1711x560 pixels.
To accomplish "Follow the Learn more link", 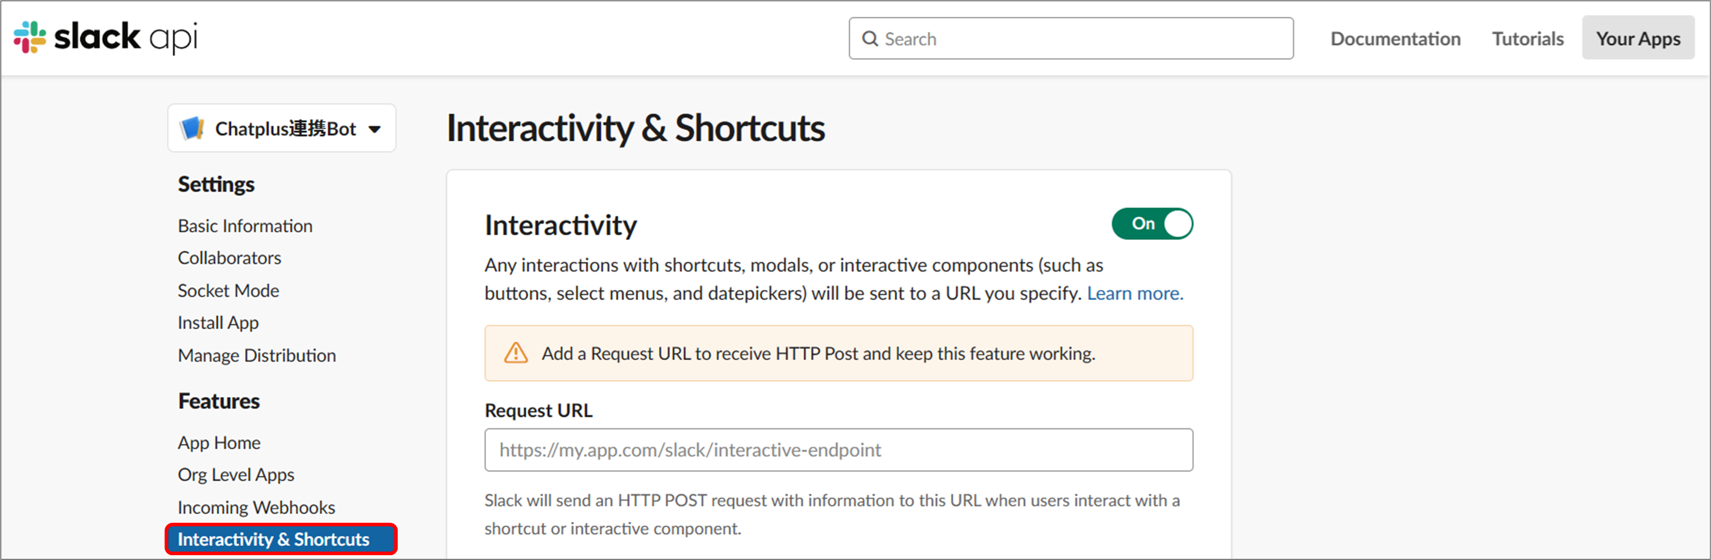I will click(1135, 293).
